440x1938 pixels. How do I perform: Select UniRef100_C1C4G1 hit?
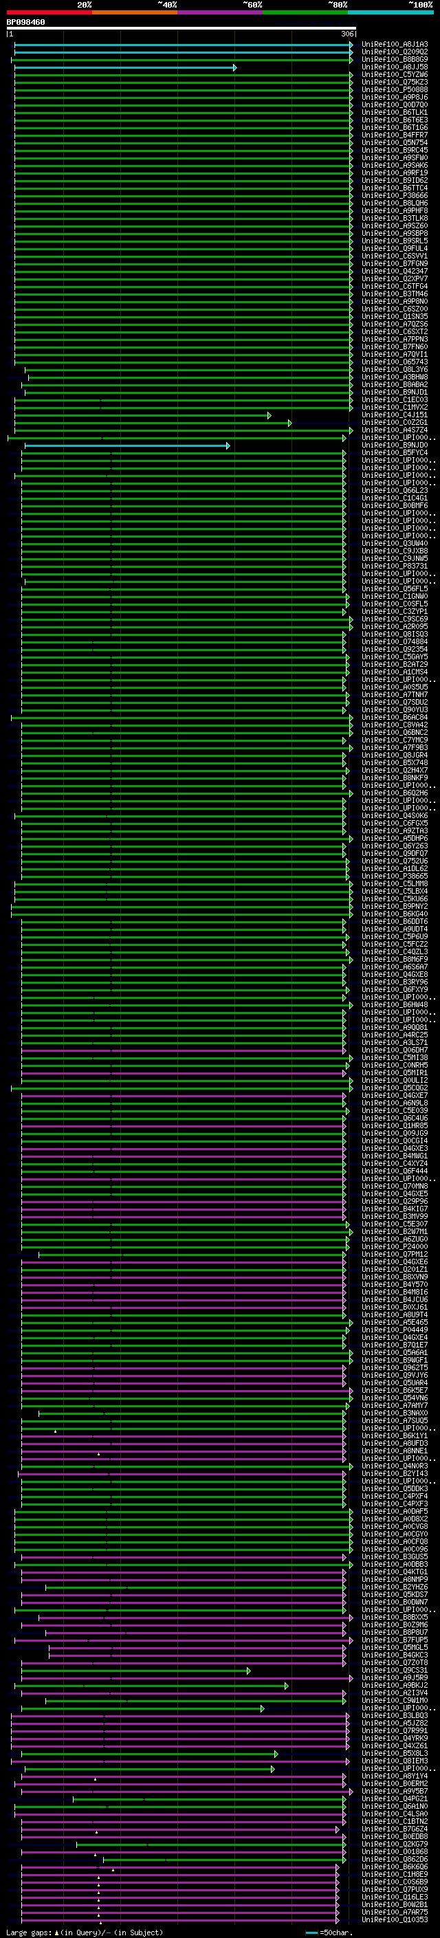[x=395, y=498]
